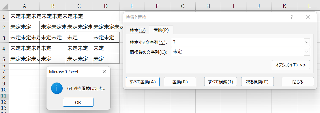Select cell A2 containing 未定未定
This screenshot has width=320, height=113.
coord(24,26)
